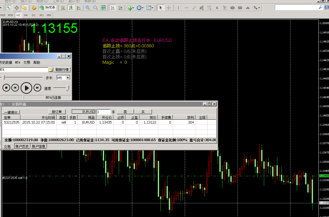The width and height of the screenshot is (329, 217).
Task: Select the H4 timeframe tab
Action: click(x=26, y=15)
